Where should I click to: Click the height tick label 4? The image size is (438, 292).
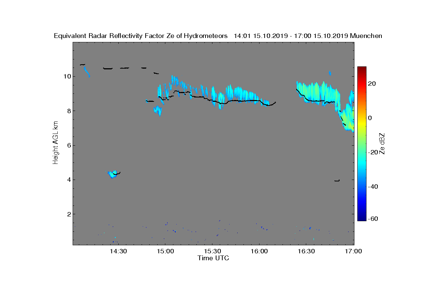pyautogui.click(x=69, y=180)
